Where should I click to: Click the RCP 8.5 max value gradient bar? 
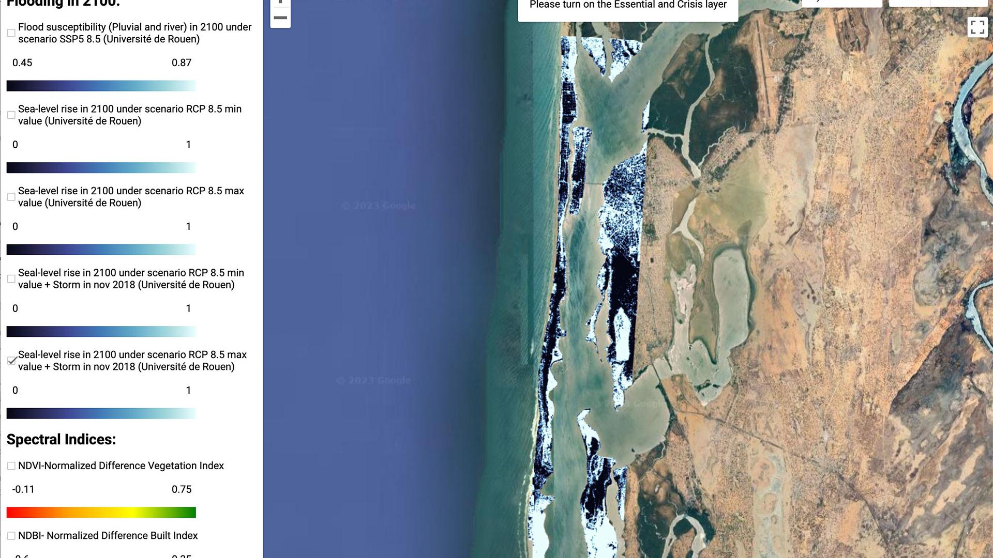click(x=101, y=250)
